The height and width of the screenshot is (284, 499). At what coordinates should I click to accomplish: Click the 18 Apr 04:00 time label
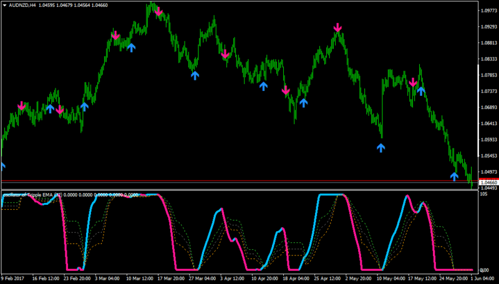(x=296, y=278)
